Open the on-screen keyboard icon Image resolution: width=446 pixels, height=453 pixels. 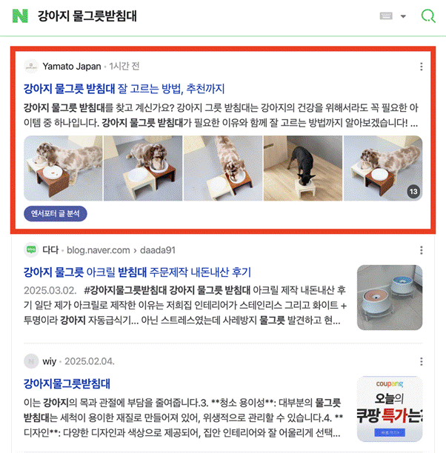coord(386,16)
